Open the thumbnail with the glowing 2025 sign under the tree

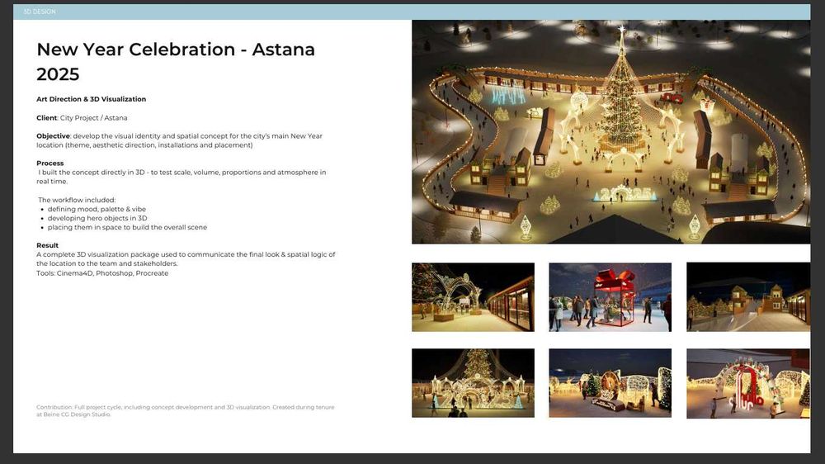click(x=473, y=383)
